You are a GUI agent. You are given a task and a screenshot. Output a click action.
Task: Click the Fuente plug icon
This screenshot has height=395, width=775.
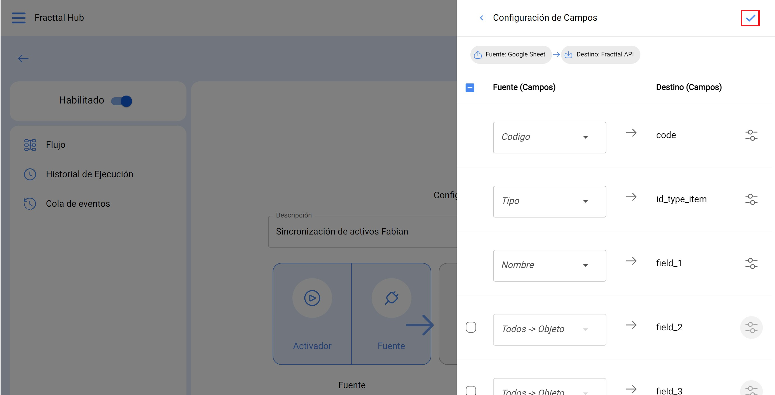pos(391,298)
